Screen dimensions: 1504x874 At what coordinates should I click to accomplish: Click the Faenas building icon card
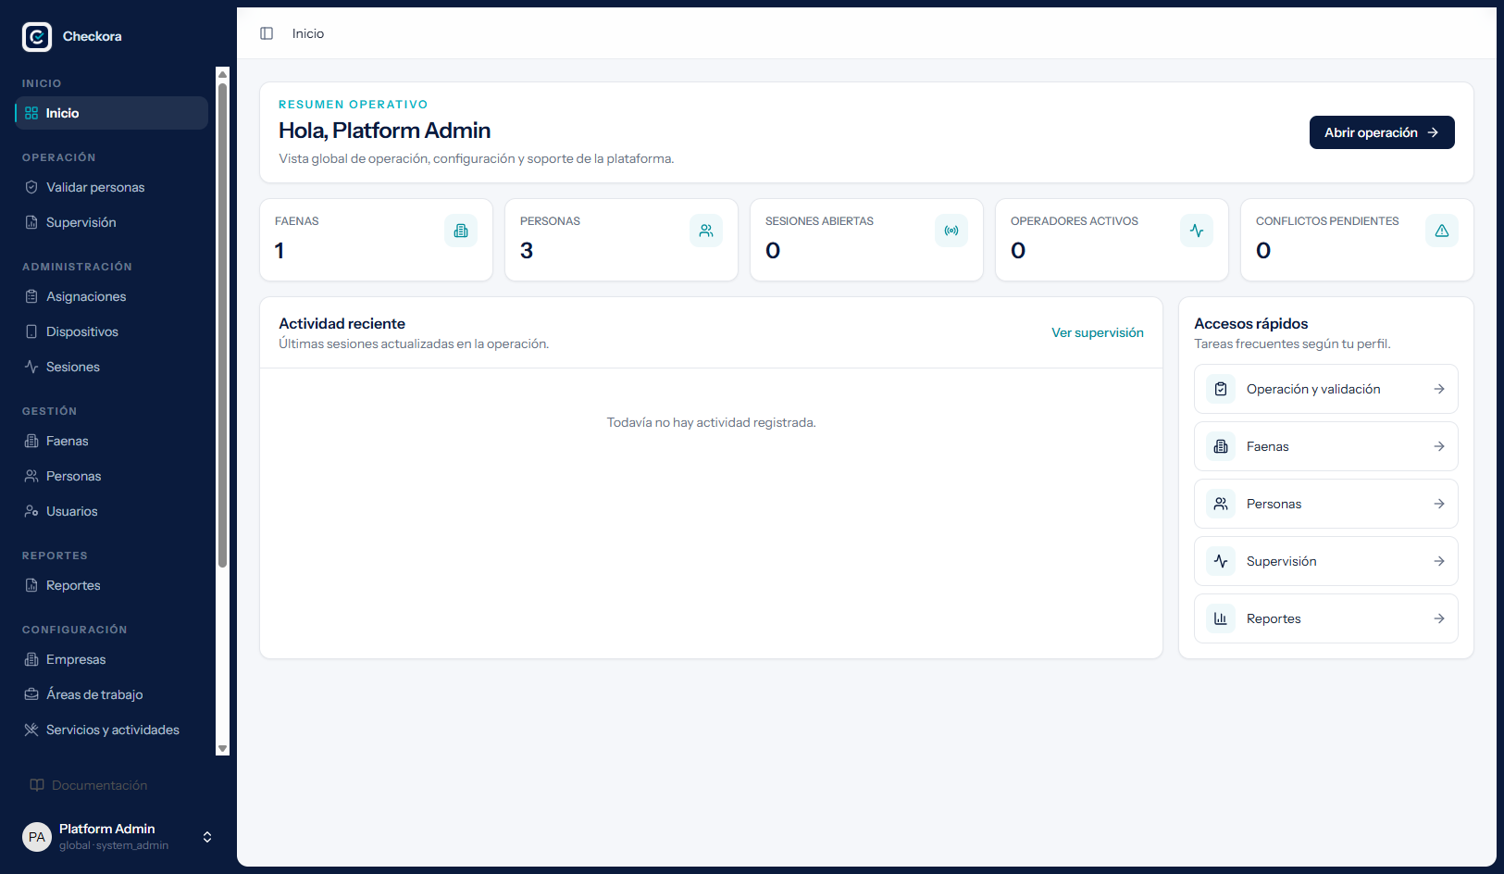[461, 231]
